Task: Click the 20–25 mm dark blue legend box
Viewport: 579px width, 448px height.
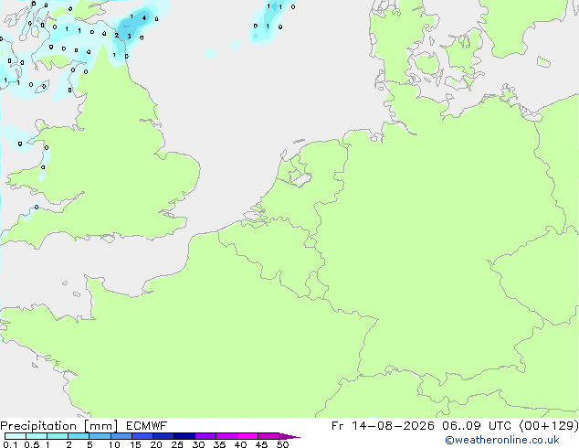Action: (x=163, y=436)
